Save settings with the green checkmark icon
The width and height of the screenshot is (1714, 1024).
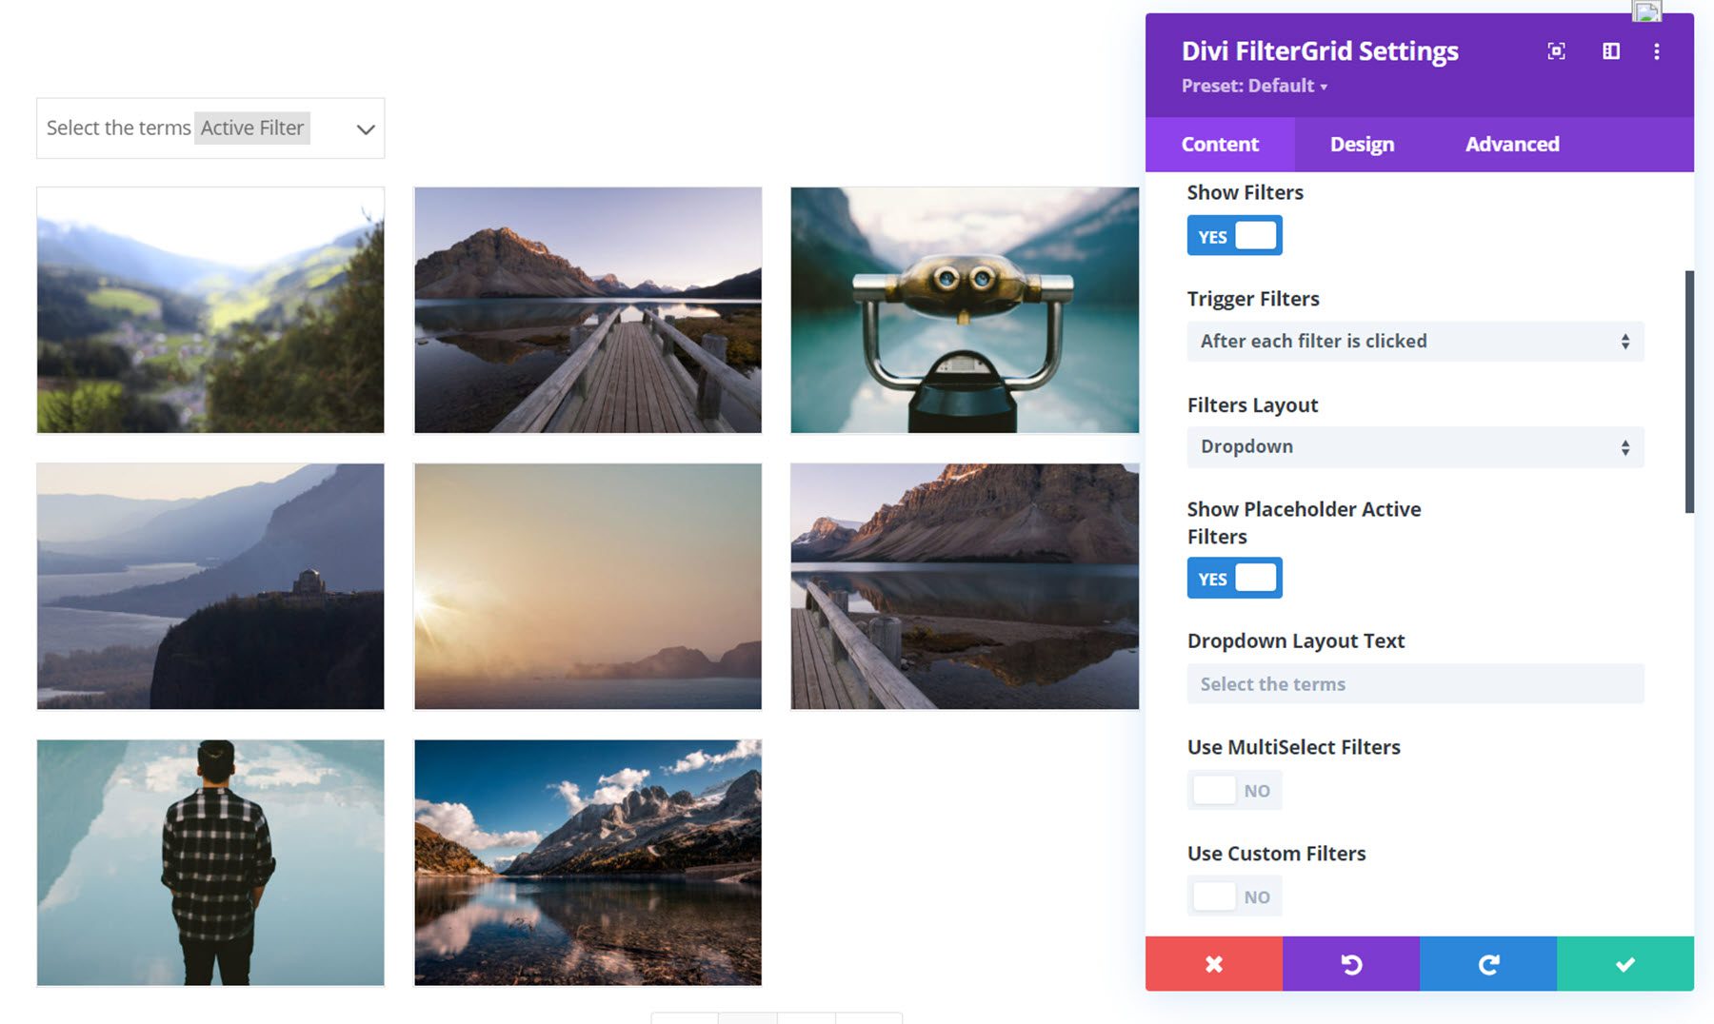pos(1625,963)
